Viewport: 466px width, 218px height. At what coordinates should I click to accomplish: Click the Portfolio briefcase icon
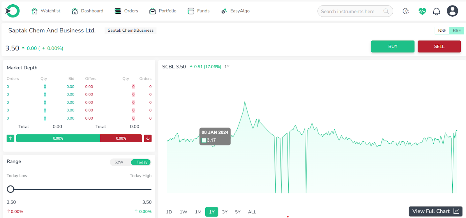coord(153,11)
